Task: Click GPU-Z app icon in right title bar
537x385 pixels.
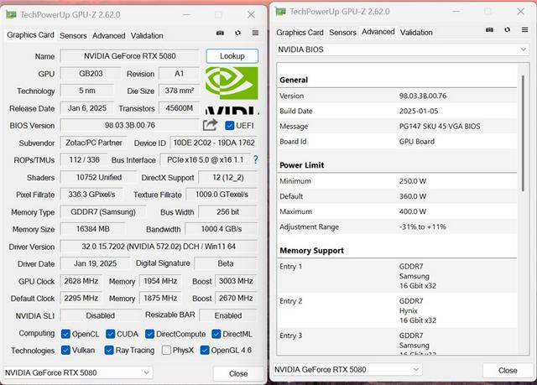Action: click(281, 11)
